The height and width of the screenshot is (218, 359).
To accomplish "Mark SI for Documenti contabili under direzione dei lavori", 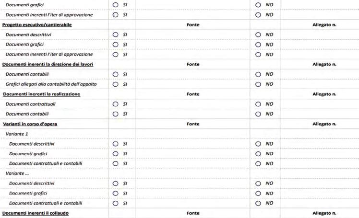I will 116,74.
